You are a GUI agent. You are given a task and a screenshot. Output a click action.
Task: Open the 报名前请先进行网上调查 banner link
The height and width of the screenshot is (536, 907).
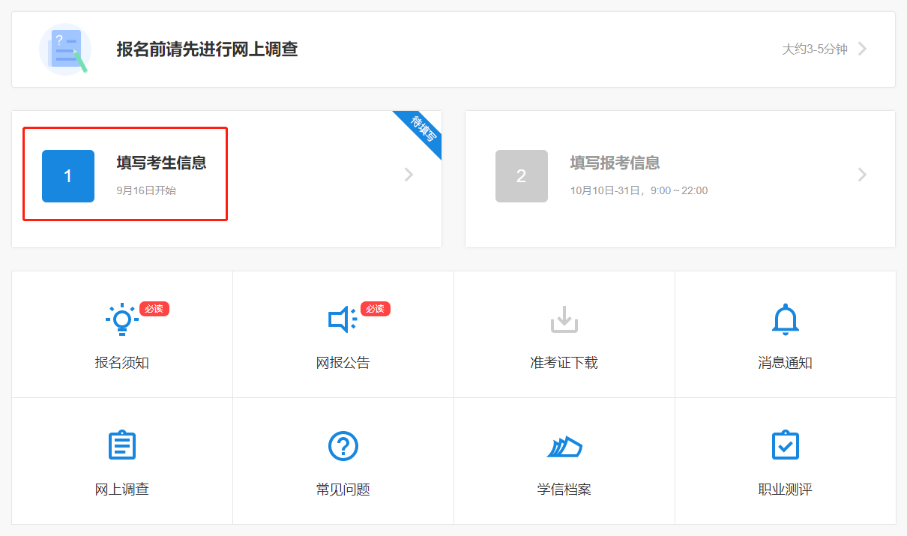point(208,49)
